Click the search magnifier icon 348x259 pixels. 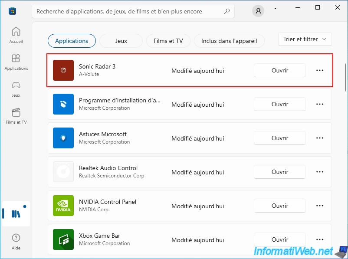[227, 11]
